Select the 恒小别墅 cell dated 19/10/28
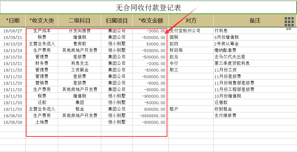 [118, 43]
